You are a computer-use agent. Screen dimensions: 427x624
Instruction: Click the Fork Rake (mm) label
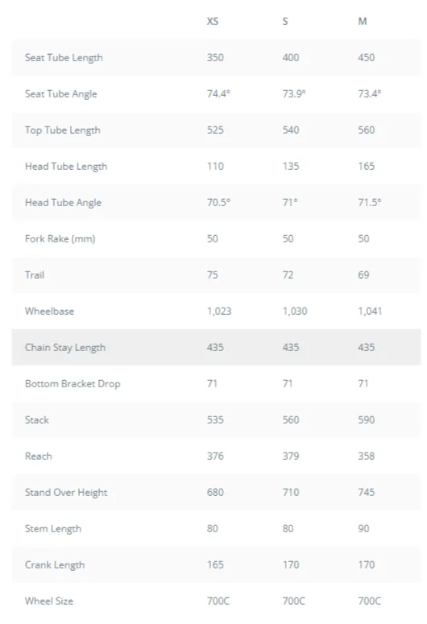[60, 239]
